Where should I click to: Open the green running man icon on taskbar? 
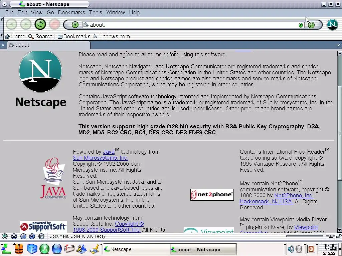44,249
